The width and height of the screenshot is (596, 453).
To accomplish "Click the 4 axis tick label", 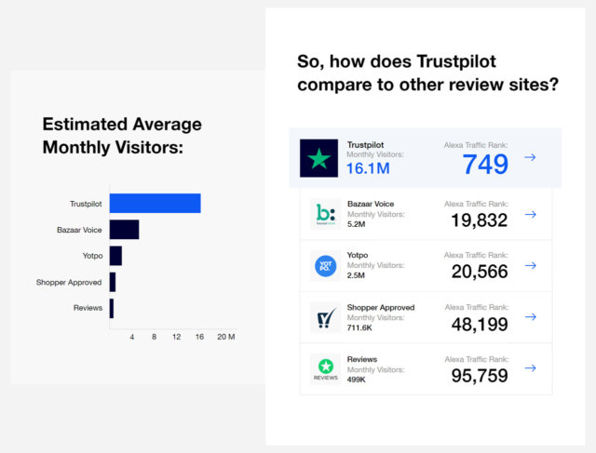I will pyautogui.click(x=132, y=337).
